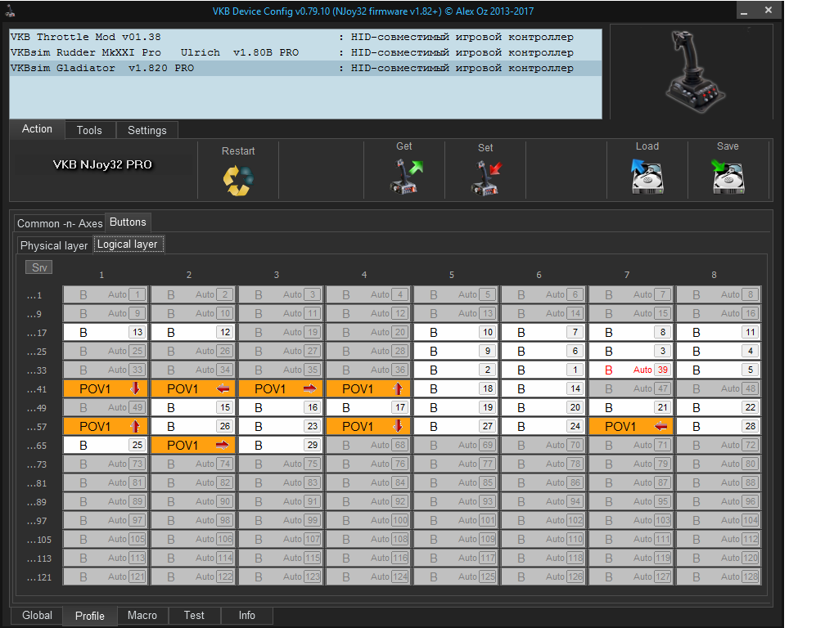Click the white B cell numbered 26 in row 57
The width and height of the screenshot is (825, 628).
193,426
